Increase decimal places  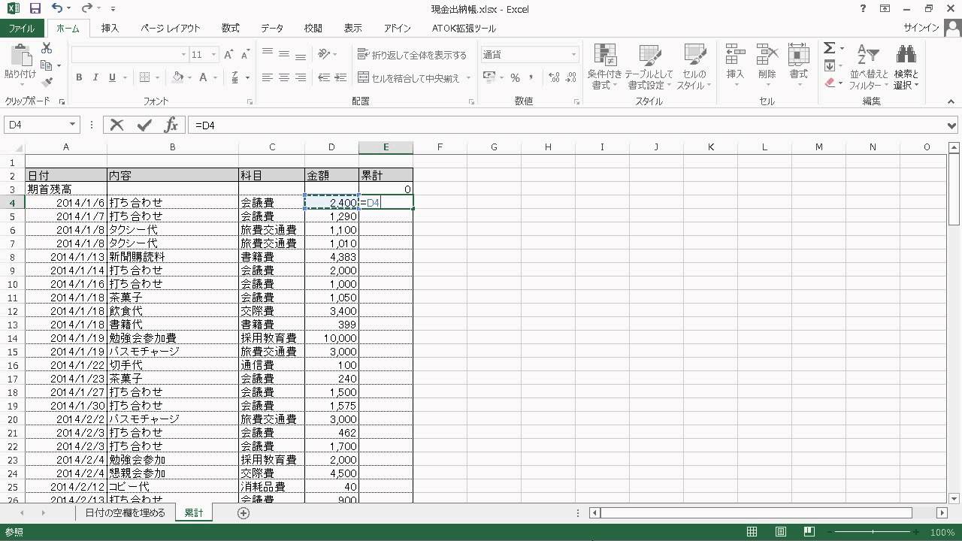pos(555,77)
